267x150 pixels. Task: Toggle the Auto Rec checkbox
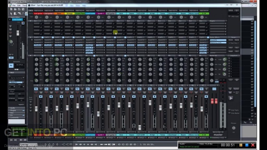pos(234,92)
